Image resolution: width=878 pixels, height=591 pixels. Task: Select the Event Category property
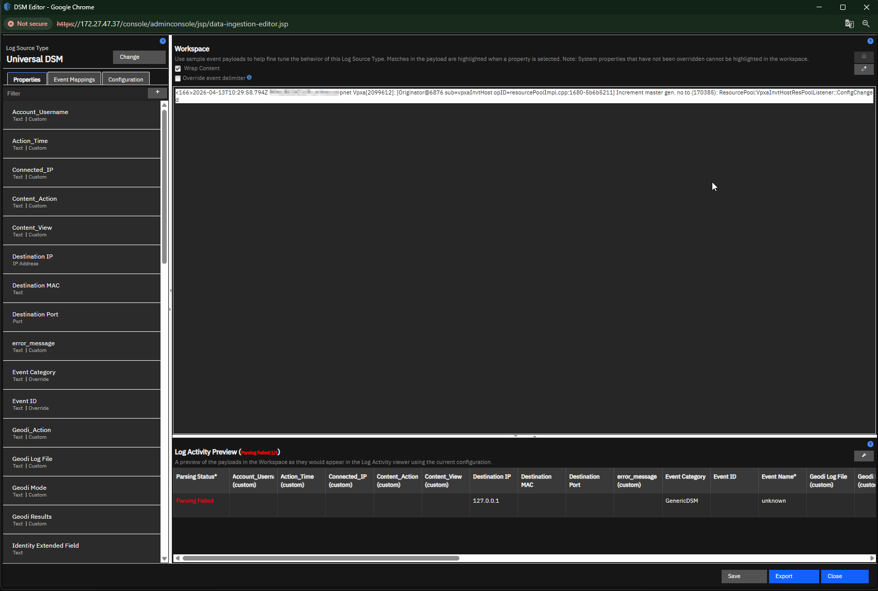(x=82, y=375)
